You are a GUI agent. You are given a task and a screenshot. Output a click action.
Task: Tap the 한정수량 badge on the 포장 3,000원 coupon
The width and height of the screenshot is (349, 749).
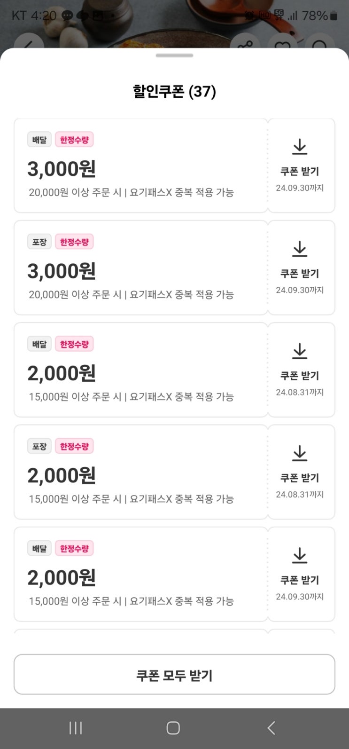tap(74, 242)
